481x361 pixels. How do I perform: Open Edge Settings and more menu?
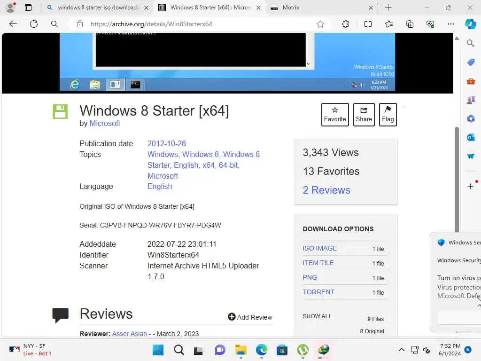[x=450, y=24]
